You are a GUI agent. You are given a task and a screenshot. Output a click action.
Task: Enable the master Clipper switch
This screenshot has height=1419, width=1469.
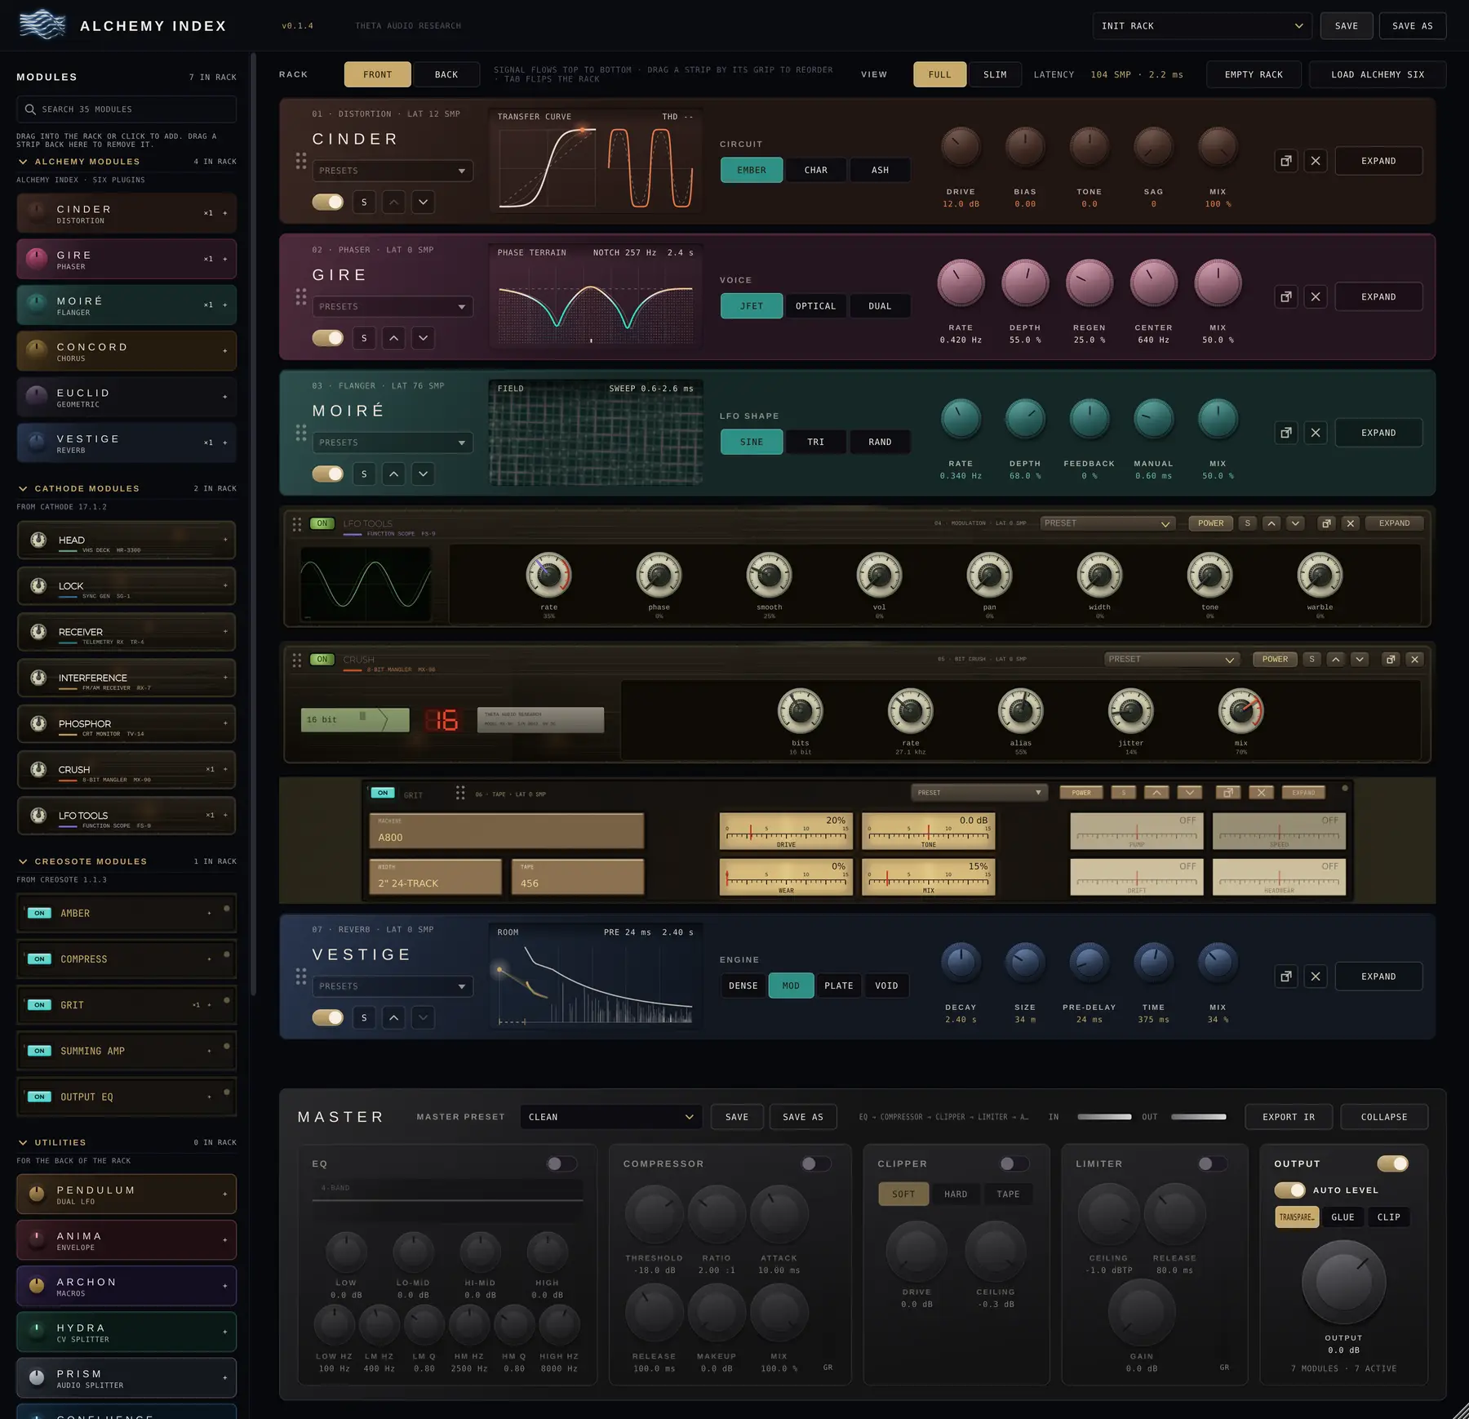click(1014, 1163)
